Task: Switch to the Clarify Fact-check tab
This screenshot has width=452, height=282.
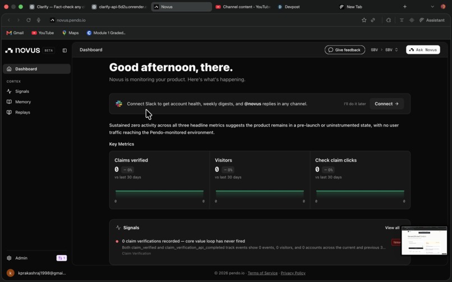Action: coord(57,7)
